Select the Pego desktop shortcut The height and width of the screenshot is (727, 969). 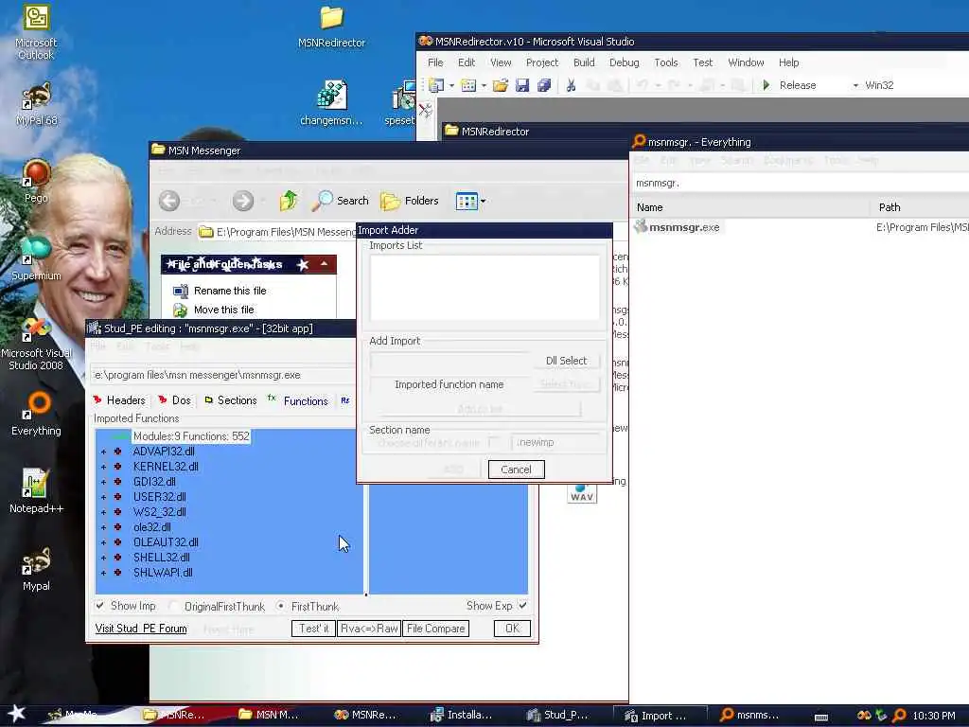tap(36, 181)
